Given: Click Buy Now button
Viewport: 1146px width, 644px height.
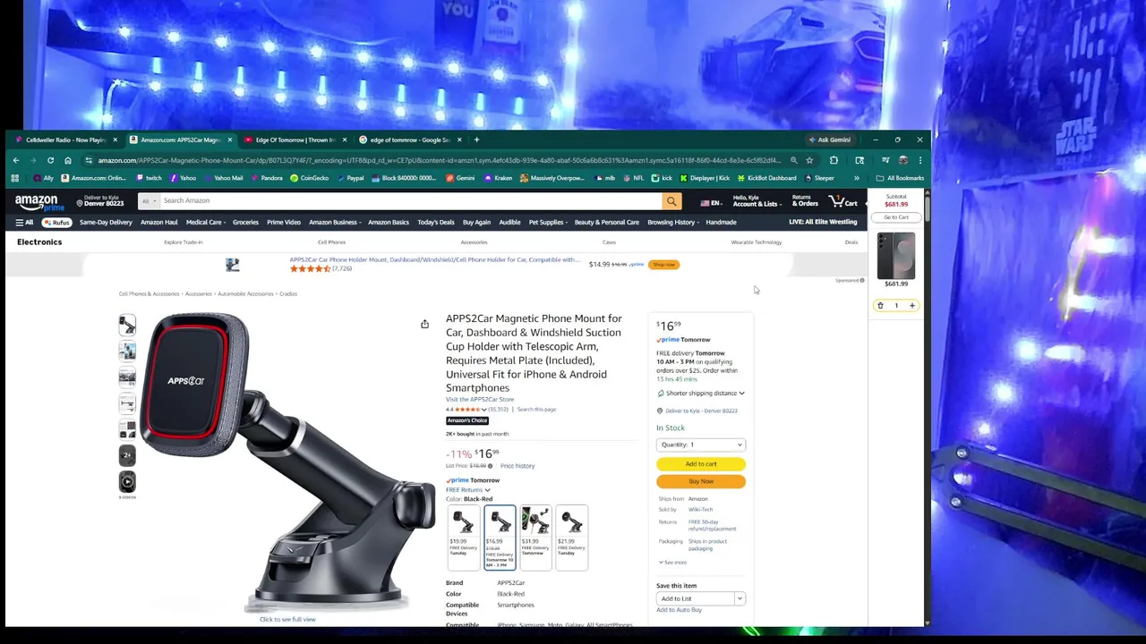Looking at the screenshot, I should 701,481.
